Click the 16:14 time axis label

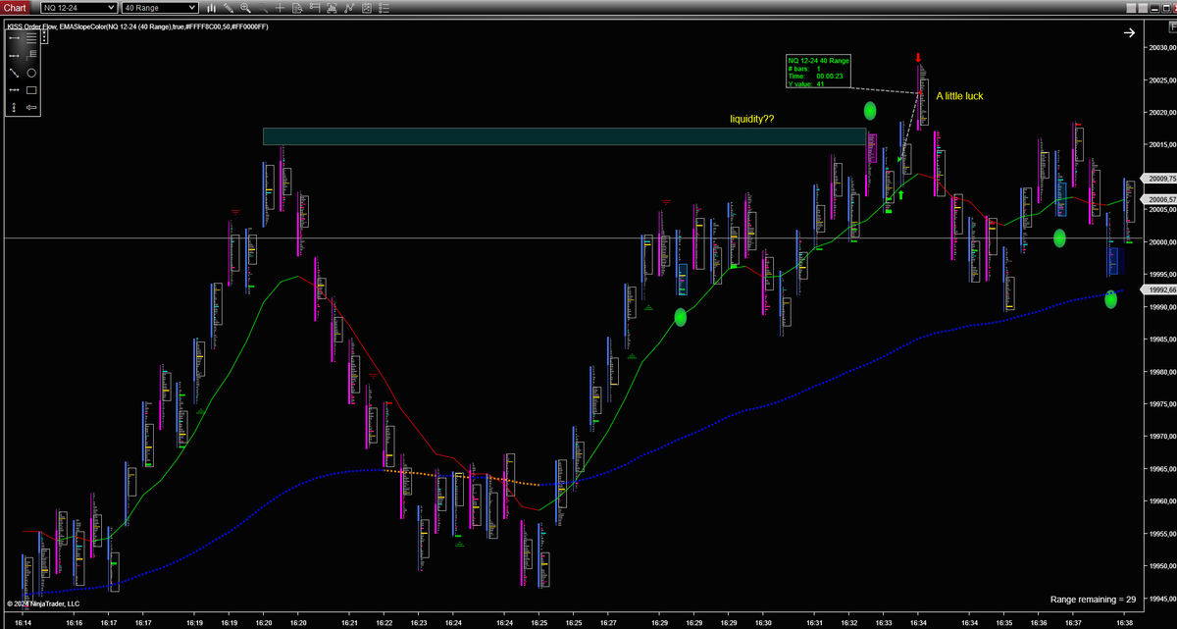click(x=24, y=622)
